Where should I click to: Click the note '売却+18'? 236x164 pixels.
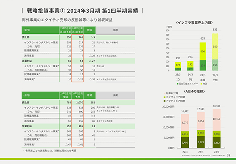coord(100,66)
